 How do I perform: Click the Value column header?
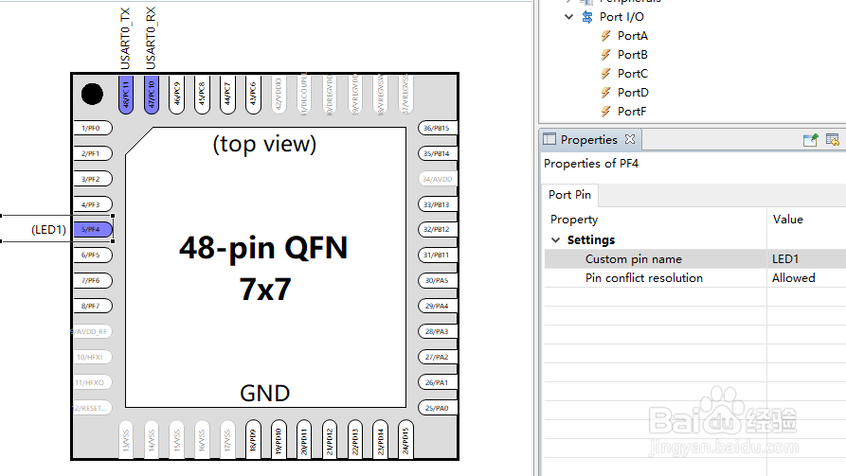coord(787,220)
